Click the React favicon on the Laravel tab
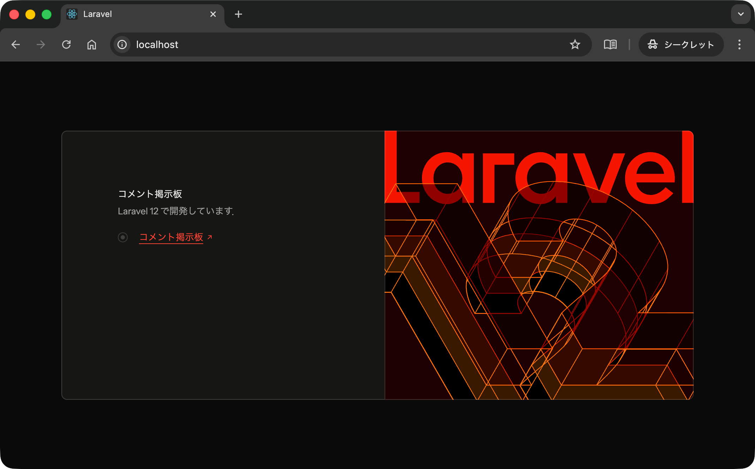The height and width of the screenshot is (469, 755). point(72,14)
